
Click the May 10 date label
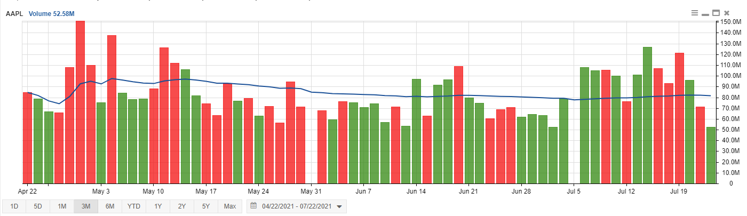coord(153,190)
